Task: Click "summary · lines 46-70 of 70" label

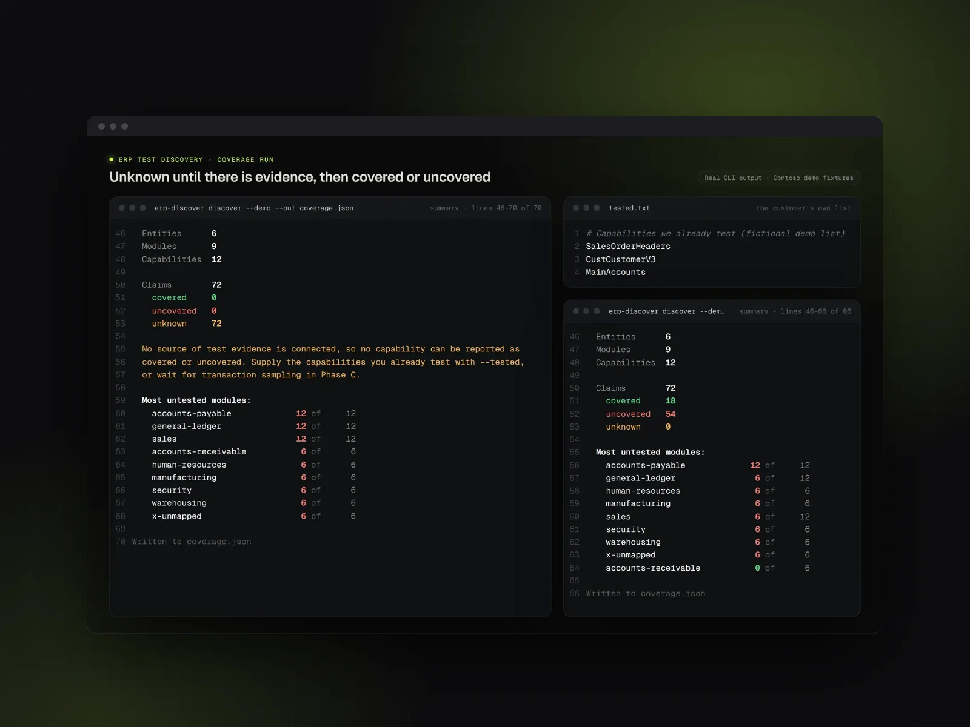Action: [x=486, y=208]
